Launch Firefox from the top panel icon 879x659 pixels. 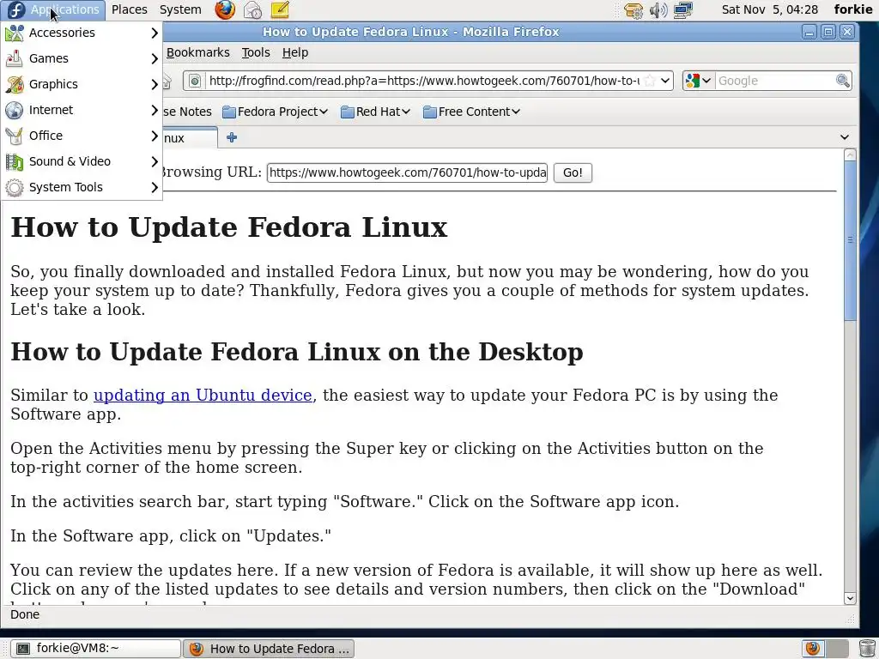click(x=225, y=9)
